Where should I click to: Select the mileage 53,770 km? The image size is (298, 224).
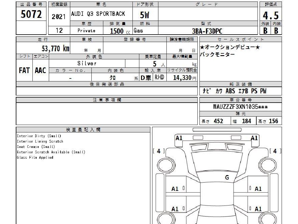point(55,49)
